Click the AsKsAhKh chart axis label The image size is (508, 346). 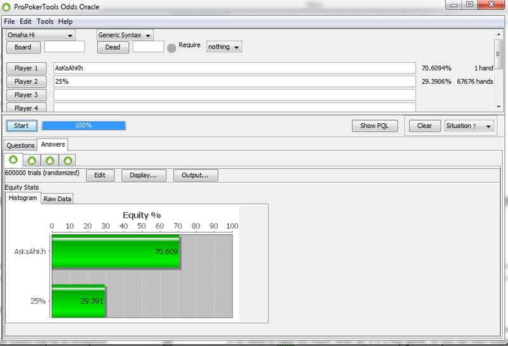coord(30,252)
